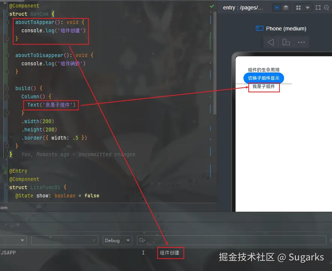Click the layers stack icon in previewer toolbar
Image resolution: width=332 pixels, height=271 pixels.
(x=286, y=8)
